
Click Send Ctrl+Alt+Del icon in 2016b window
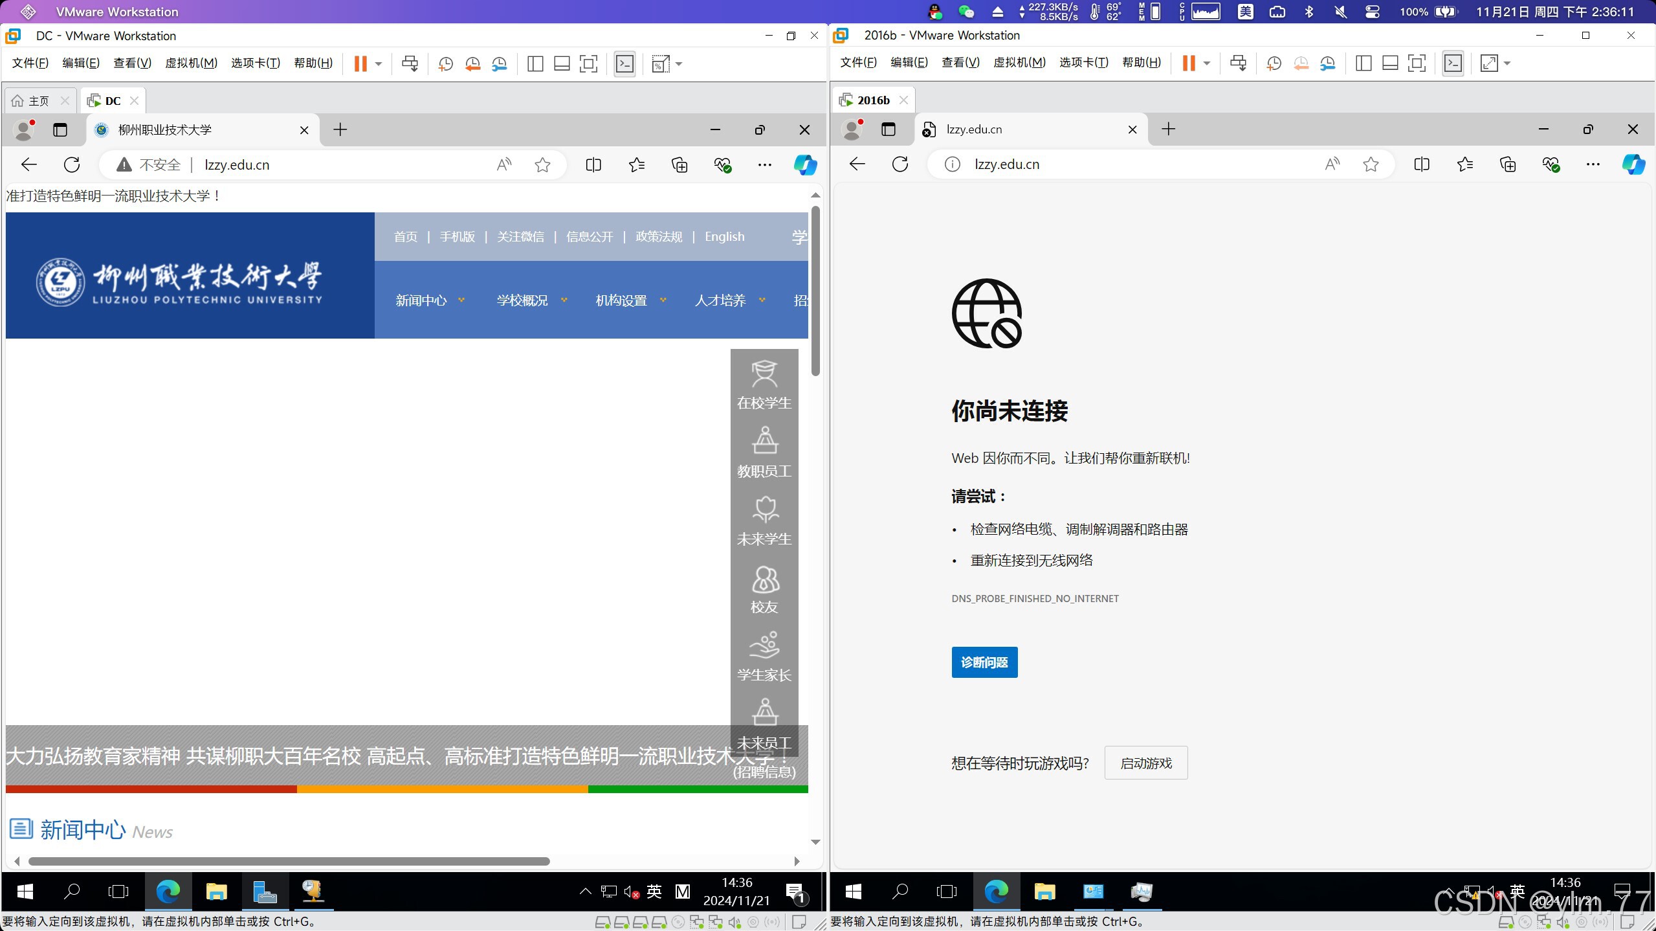pyautogui.click(x=1238, y=63)
